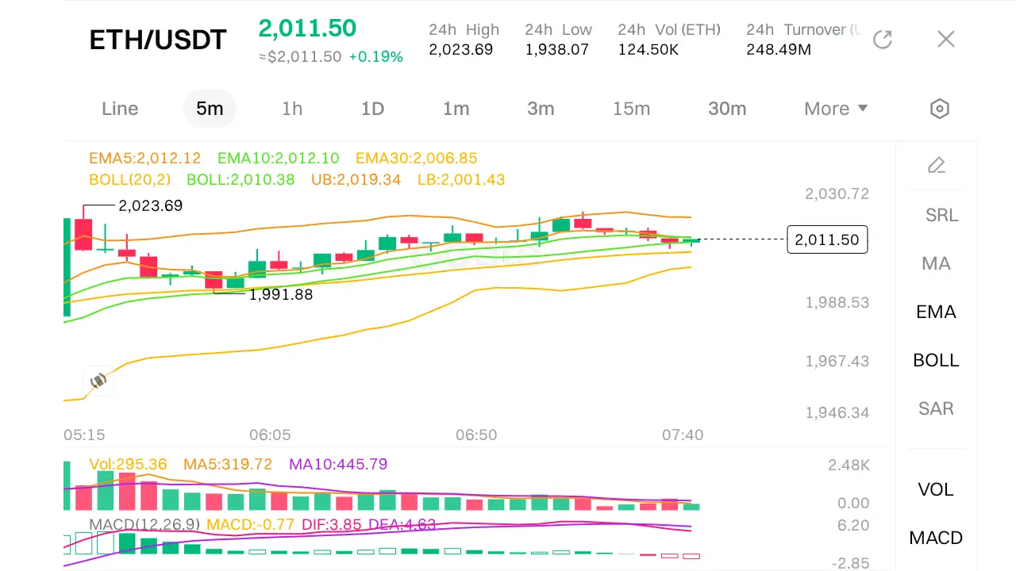1016x571 pixels.
Task: Click the share/export arrow icon
Action: (883, 39)
